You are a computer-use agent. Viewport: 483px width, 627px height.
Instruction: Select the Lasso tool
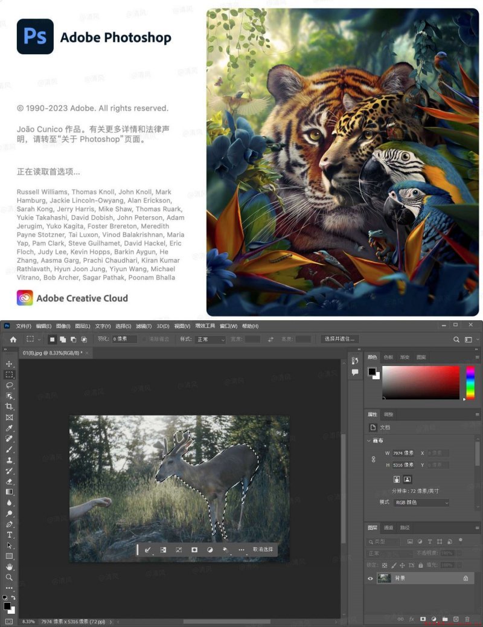coord(10,385)
